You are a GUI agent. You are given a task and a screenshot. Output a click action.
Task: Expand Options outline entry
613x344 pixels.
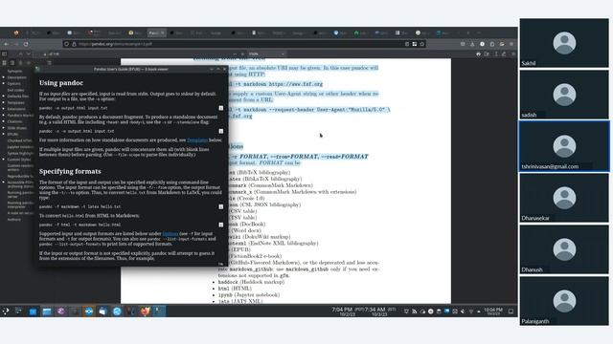click(x=4, y=83)
